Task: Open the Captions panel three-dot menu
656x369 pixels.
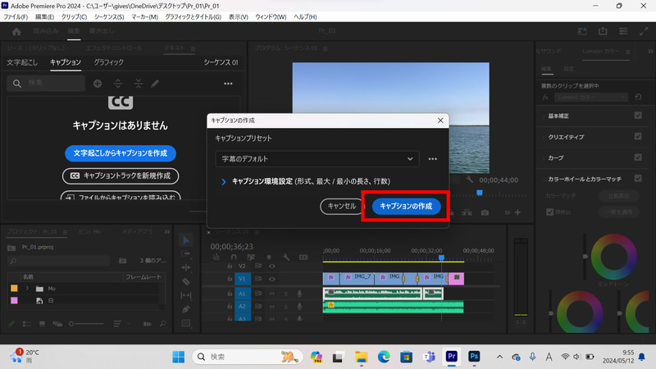Action: click(x=228, y=84)
